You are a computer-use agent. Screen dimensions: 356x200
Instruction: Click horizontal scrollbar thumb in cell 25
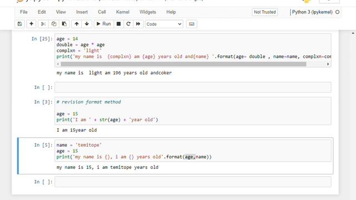[184, 64]
